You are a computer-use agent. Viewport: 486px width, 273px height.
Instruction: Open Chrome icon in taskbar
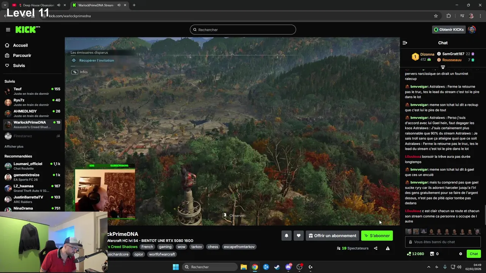pyautogui.click(x=255, y=267)
